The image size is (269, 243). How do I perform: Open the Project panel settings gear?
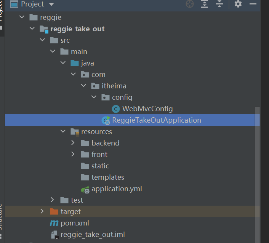click(238, 4)
